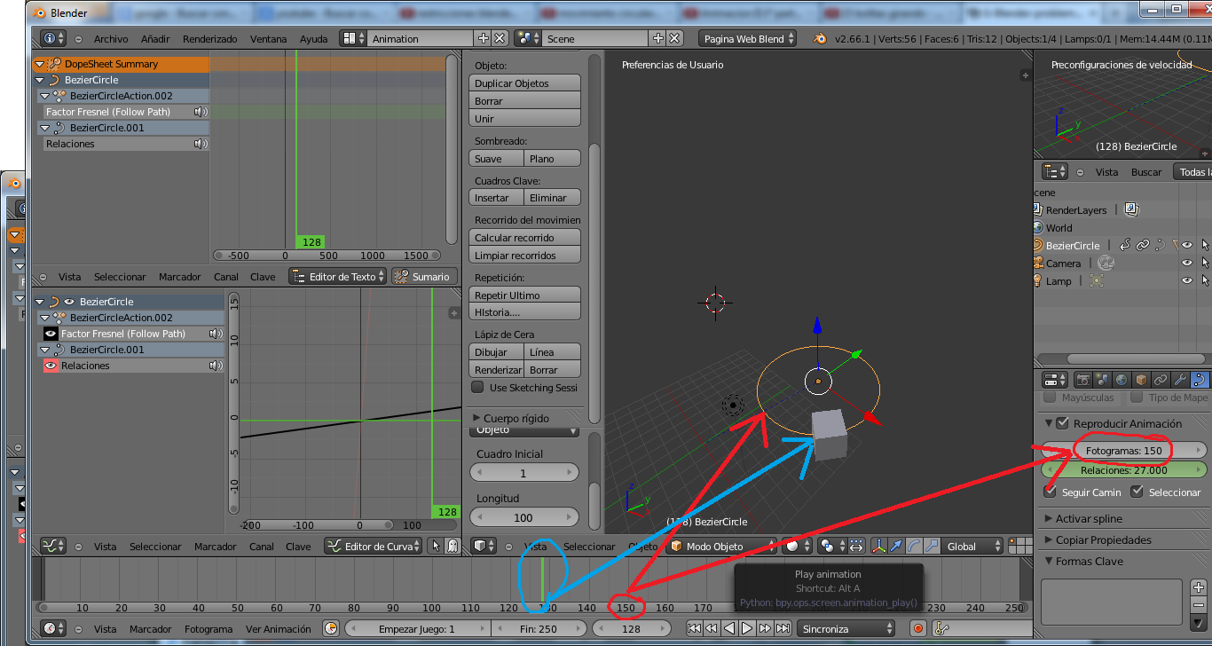The image size is (1212, 646).
Task: Open the Constraints tab in properties editor
Action: (1161, 380)
